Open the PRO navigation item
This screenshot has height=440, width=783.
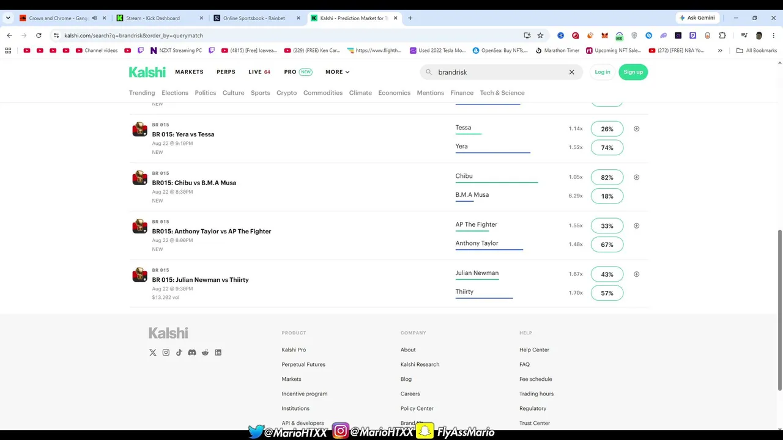(298, 72)
